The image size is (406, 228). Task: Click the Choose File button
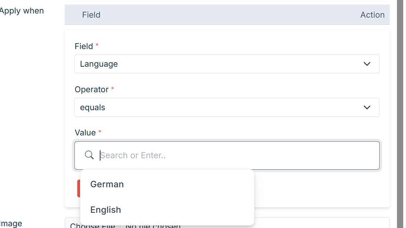pos(92,226)
